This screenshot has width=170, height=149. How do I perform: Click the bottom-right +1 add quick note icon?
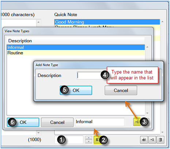pyautogui.click(x=152, y=140)
